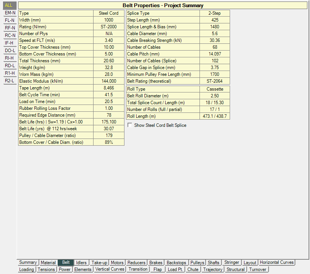Select the ALL conveyor tab
Image resolution: width=310 pixels, height=274 pixels.
pos(9,5)
